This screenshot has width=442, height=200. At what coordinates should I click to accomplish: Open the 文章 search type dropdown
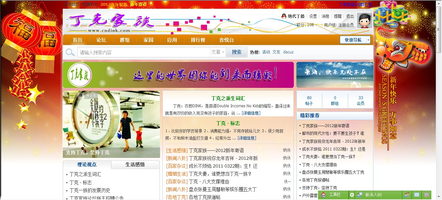pyautogui.click(x=218, y=52)
